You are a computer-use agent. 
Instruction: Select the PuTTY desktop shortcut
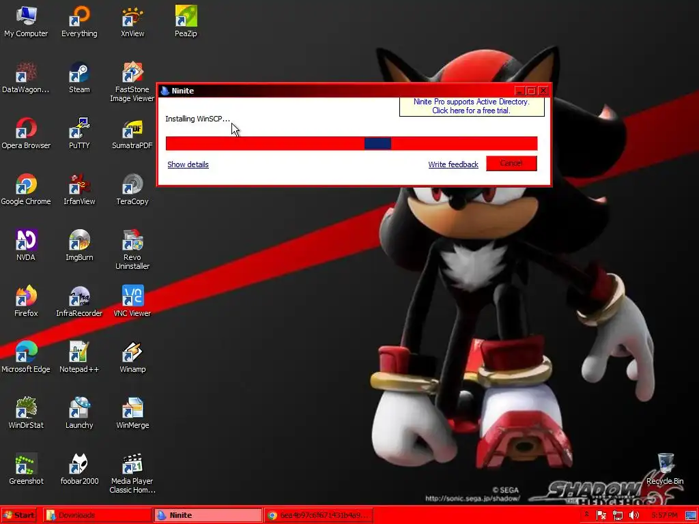click(x=79, y=134)
